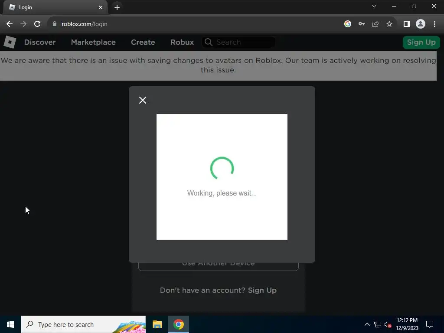Open Google account icon in address bar
Image resolution: width=444 pixels, height=333 pixels.
348,24
